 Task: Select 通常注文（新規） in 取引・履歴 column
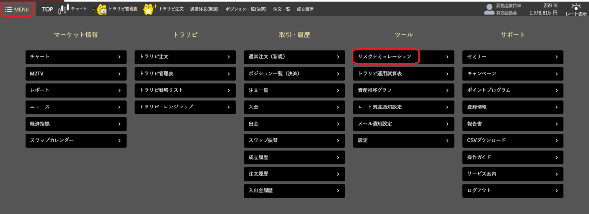click(x=294, y=57)
